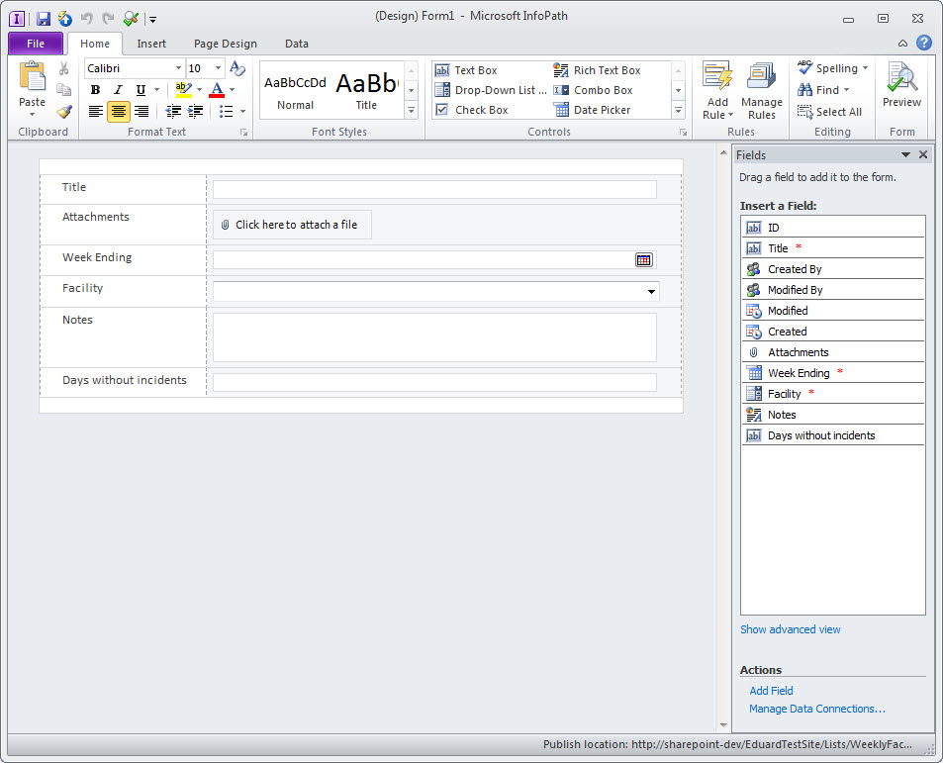
Task: Insert a Rich Text Box control
Action: 598,70
